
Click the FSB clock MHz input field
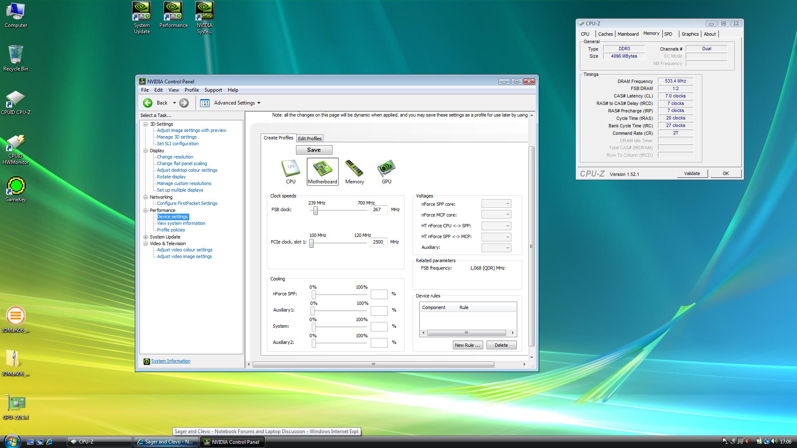379,210
